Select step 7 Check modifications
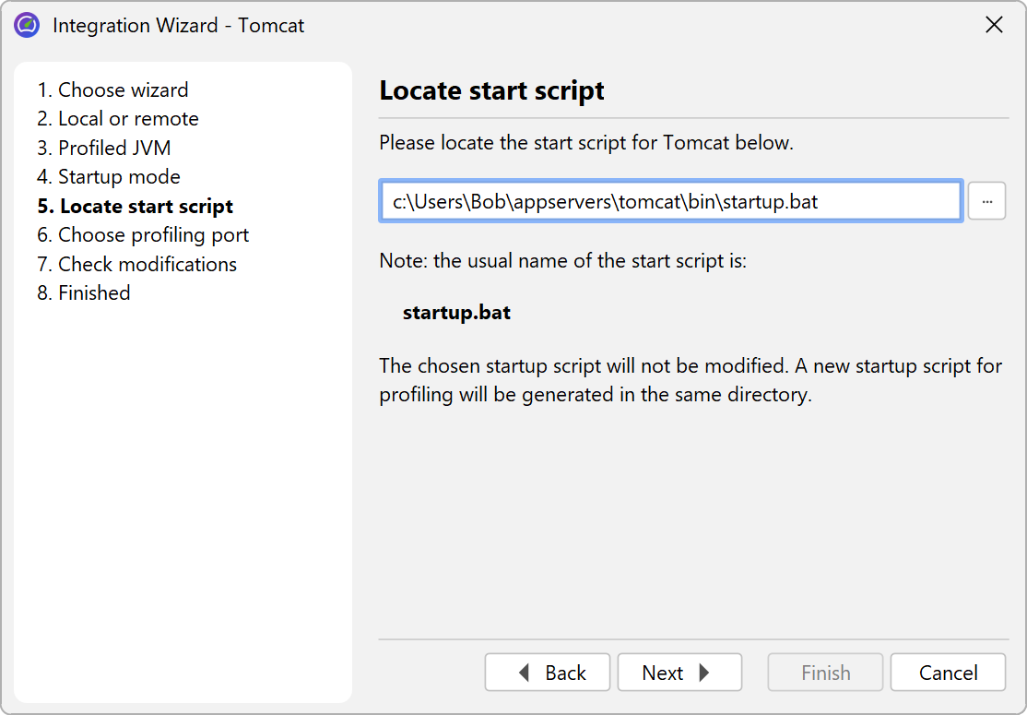Screen dimensions: 1027x715 pyautogui.click(x=136, y=264)
